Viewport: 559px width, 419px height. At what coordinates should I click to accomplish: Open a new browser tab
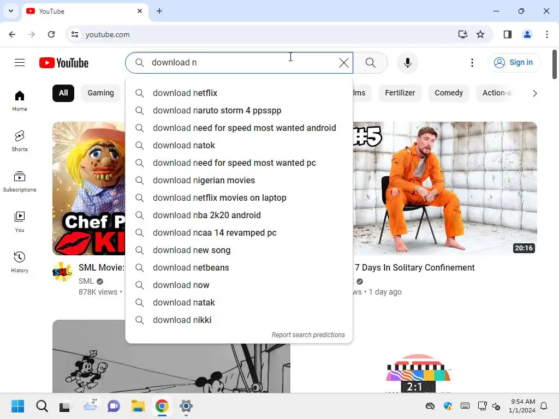click(x=159, y=11)
